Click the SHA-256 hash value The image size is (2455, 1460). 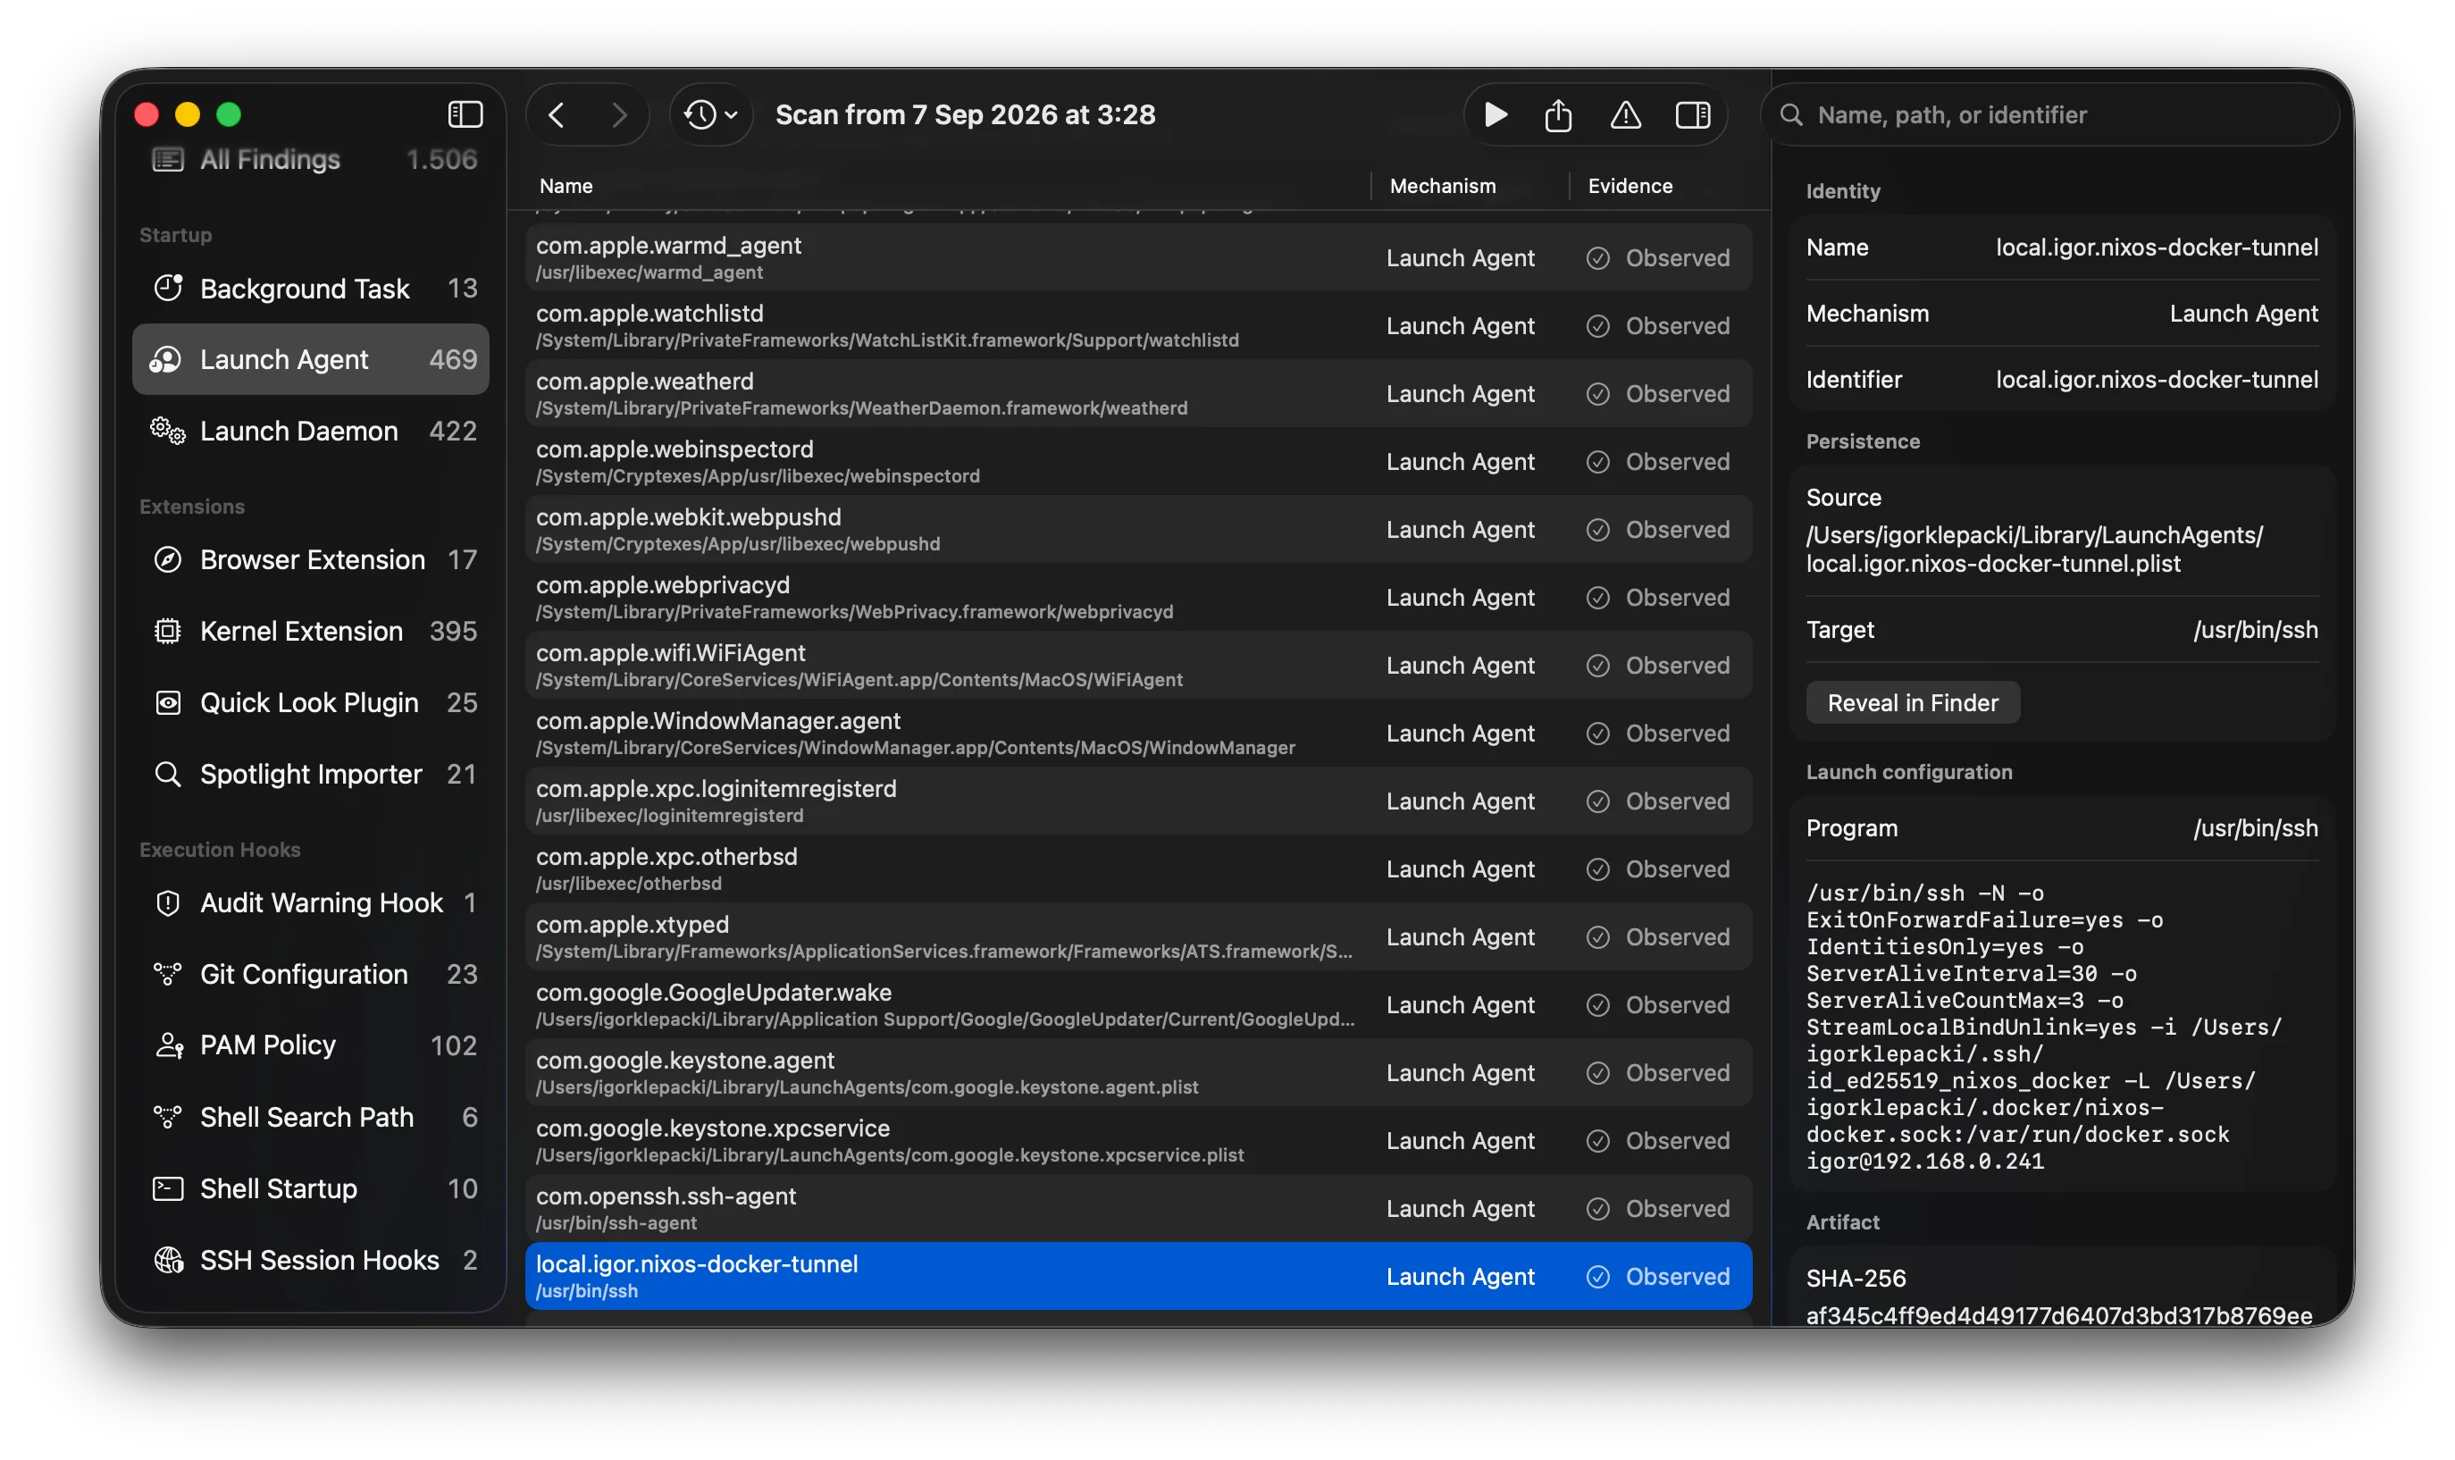[2058, 1315]
